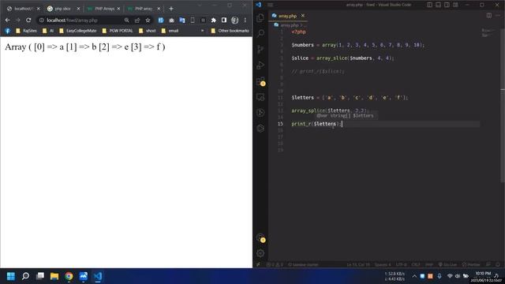
Task: Click the Chrome address bar URL
Action: point(72,20)
